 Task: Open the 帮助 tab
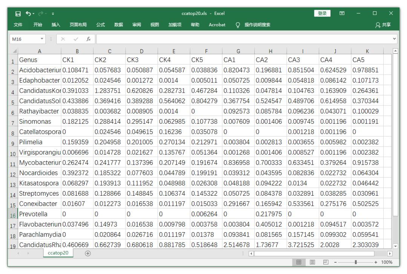click(195, 24)
